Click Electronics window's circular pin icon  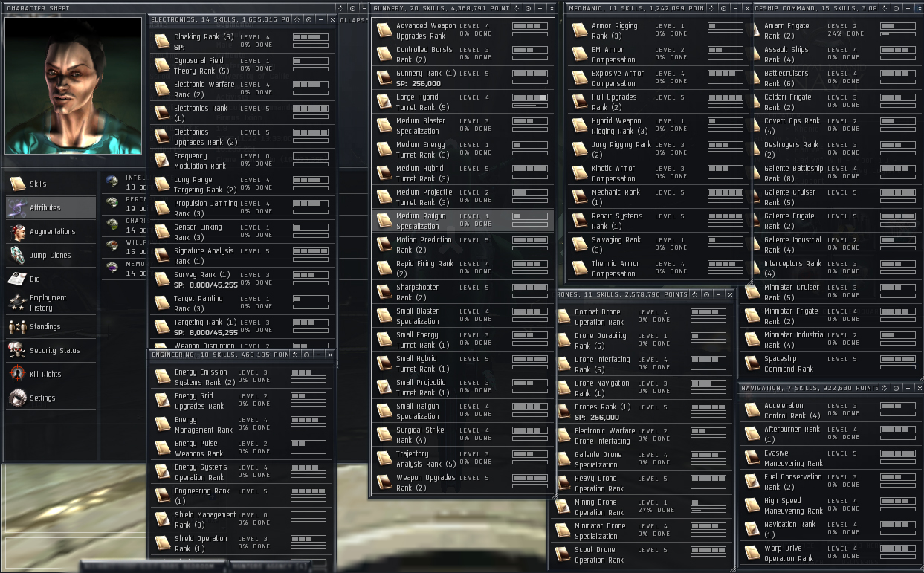(308, 19)
